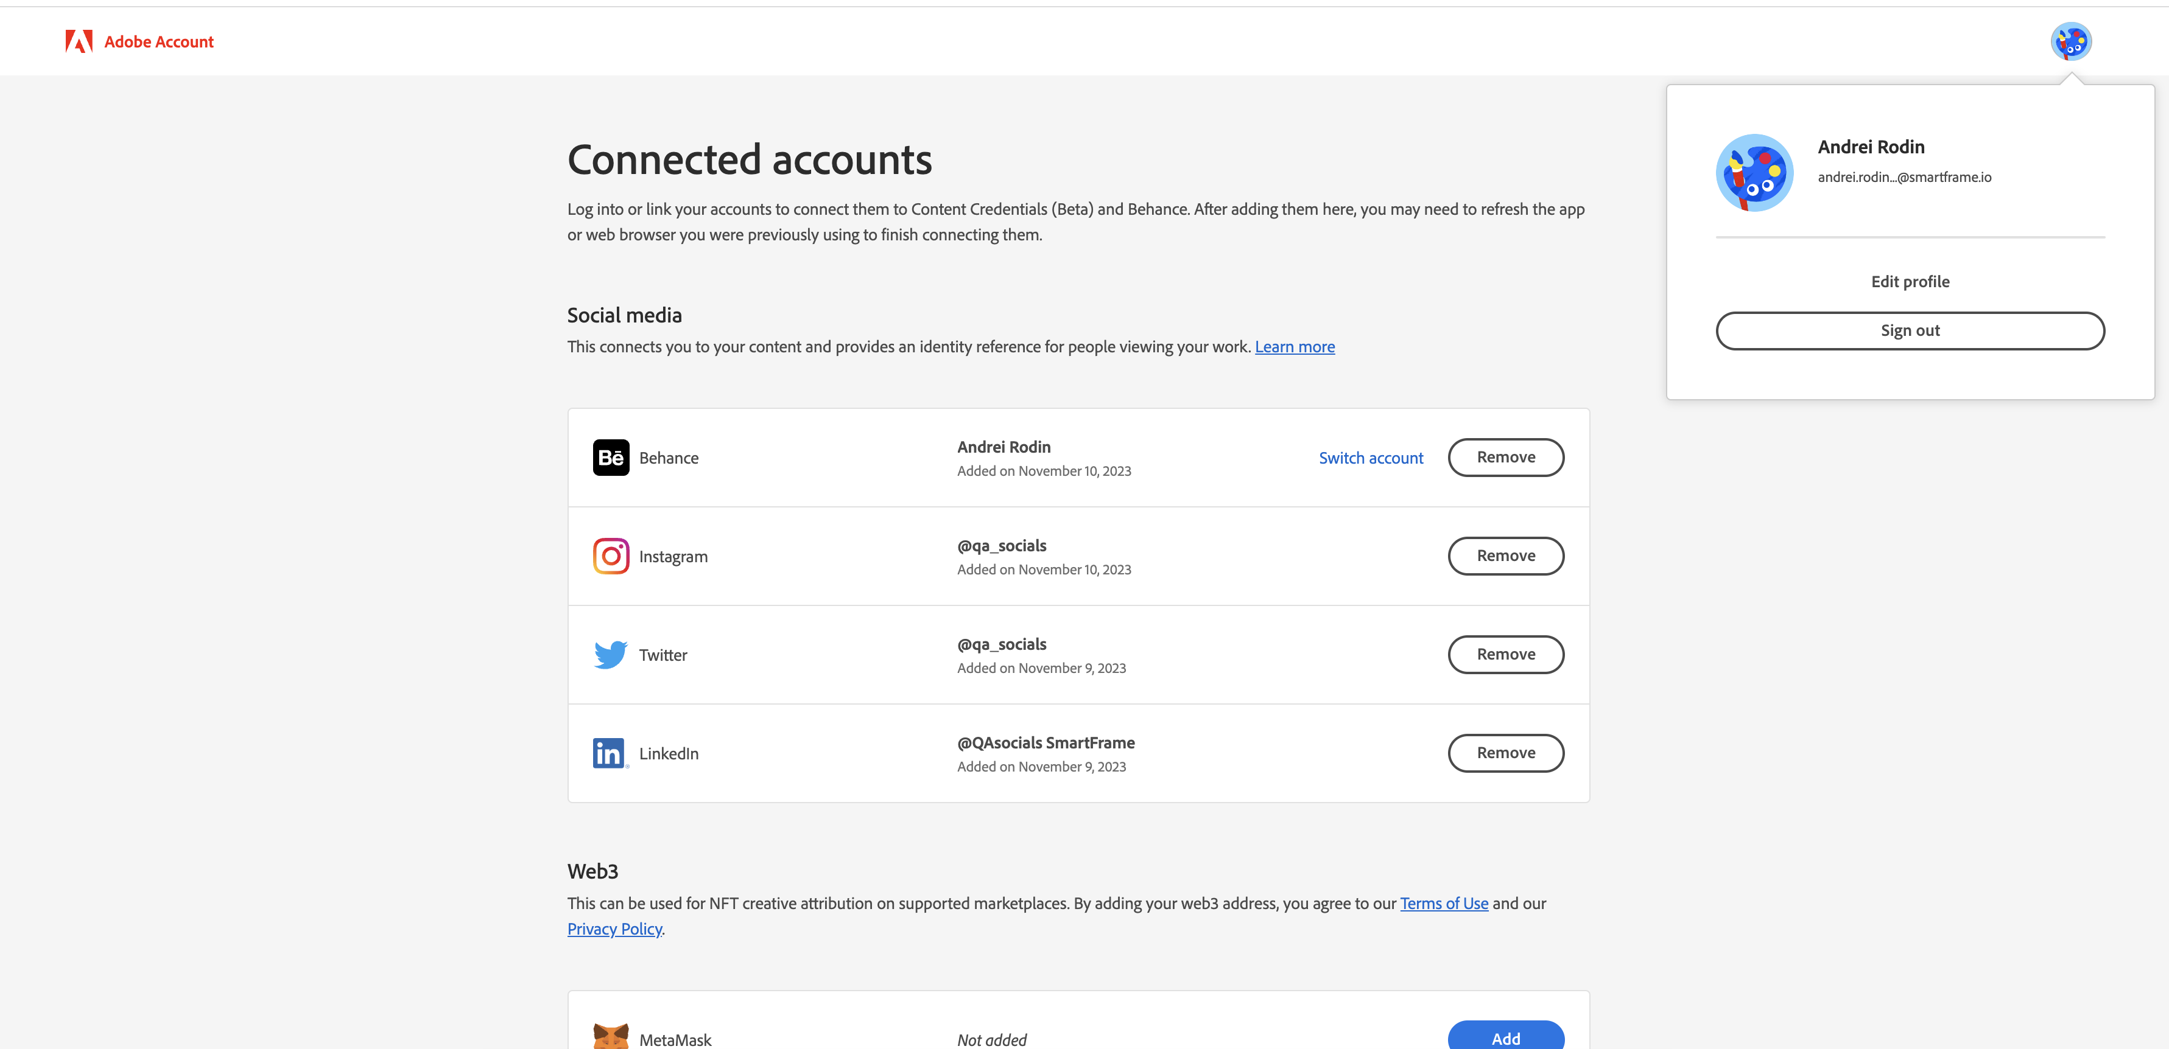Add the MetaMask wallet
The image size is (2169, 1049).
(x=1505, y=1038)
